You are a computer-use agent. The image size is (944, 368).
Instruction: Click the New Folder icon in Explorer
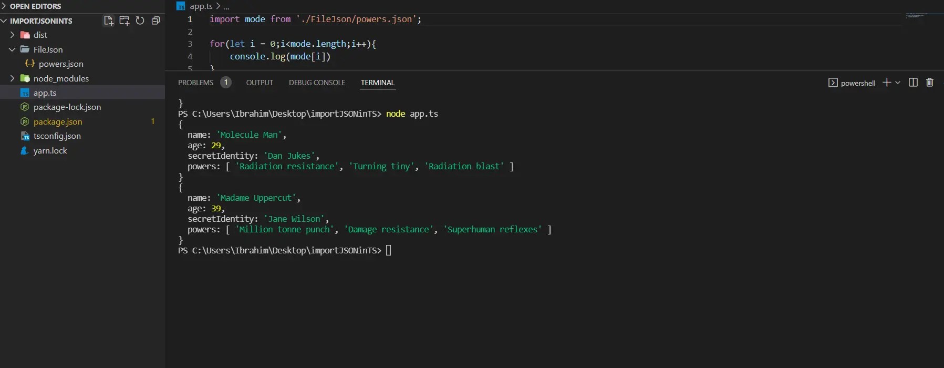click(x=125, y=21)
